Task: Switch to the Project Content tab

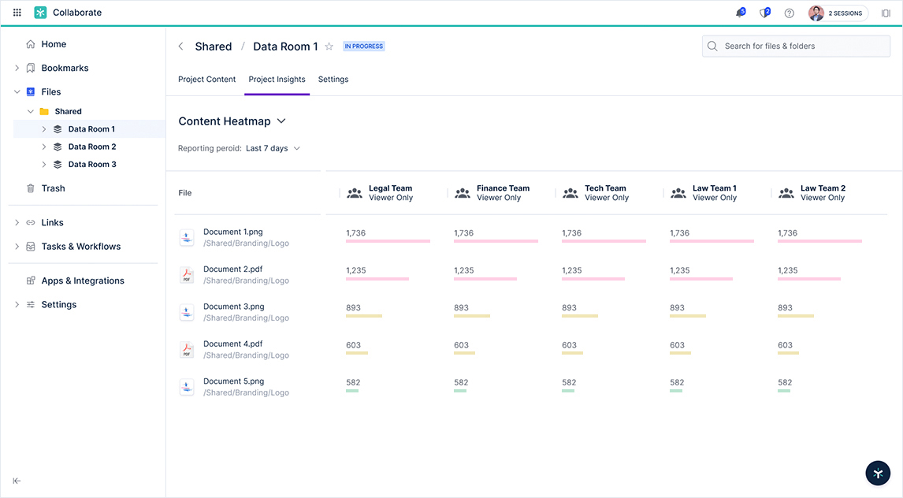Action: (x=206, y=80)
